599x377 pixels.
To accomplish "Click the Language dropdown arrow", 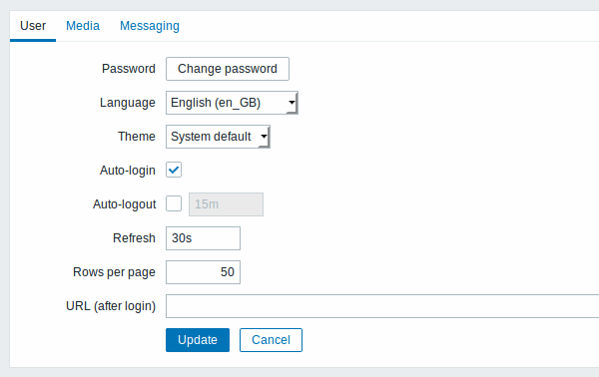I will click(x=292, y=103).
